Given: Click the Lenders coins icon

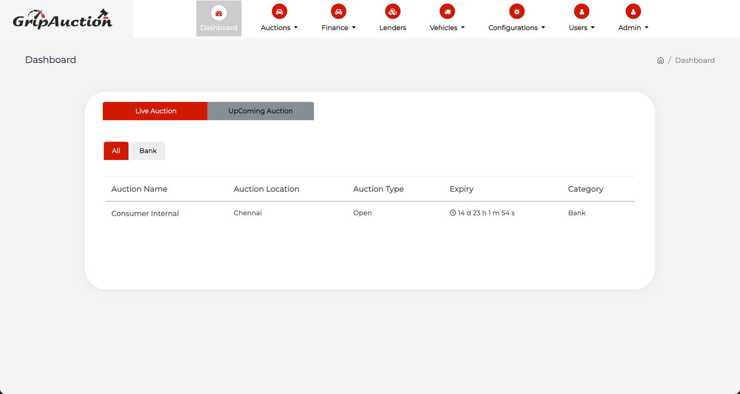Looking at the screenshot, I should [393, 12].
